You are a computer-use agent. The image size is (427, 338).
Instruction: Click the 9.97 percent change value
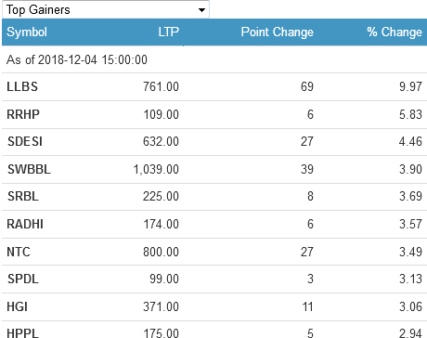(x=410, y=86)
